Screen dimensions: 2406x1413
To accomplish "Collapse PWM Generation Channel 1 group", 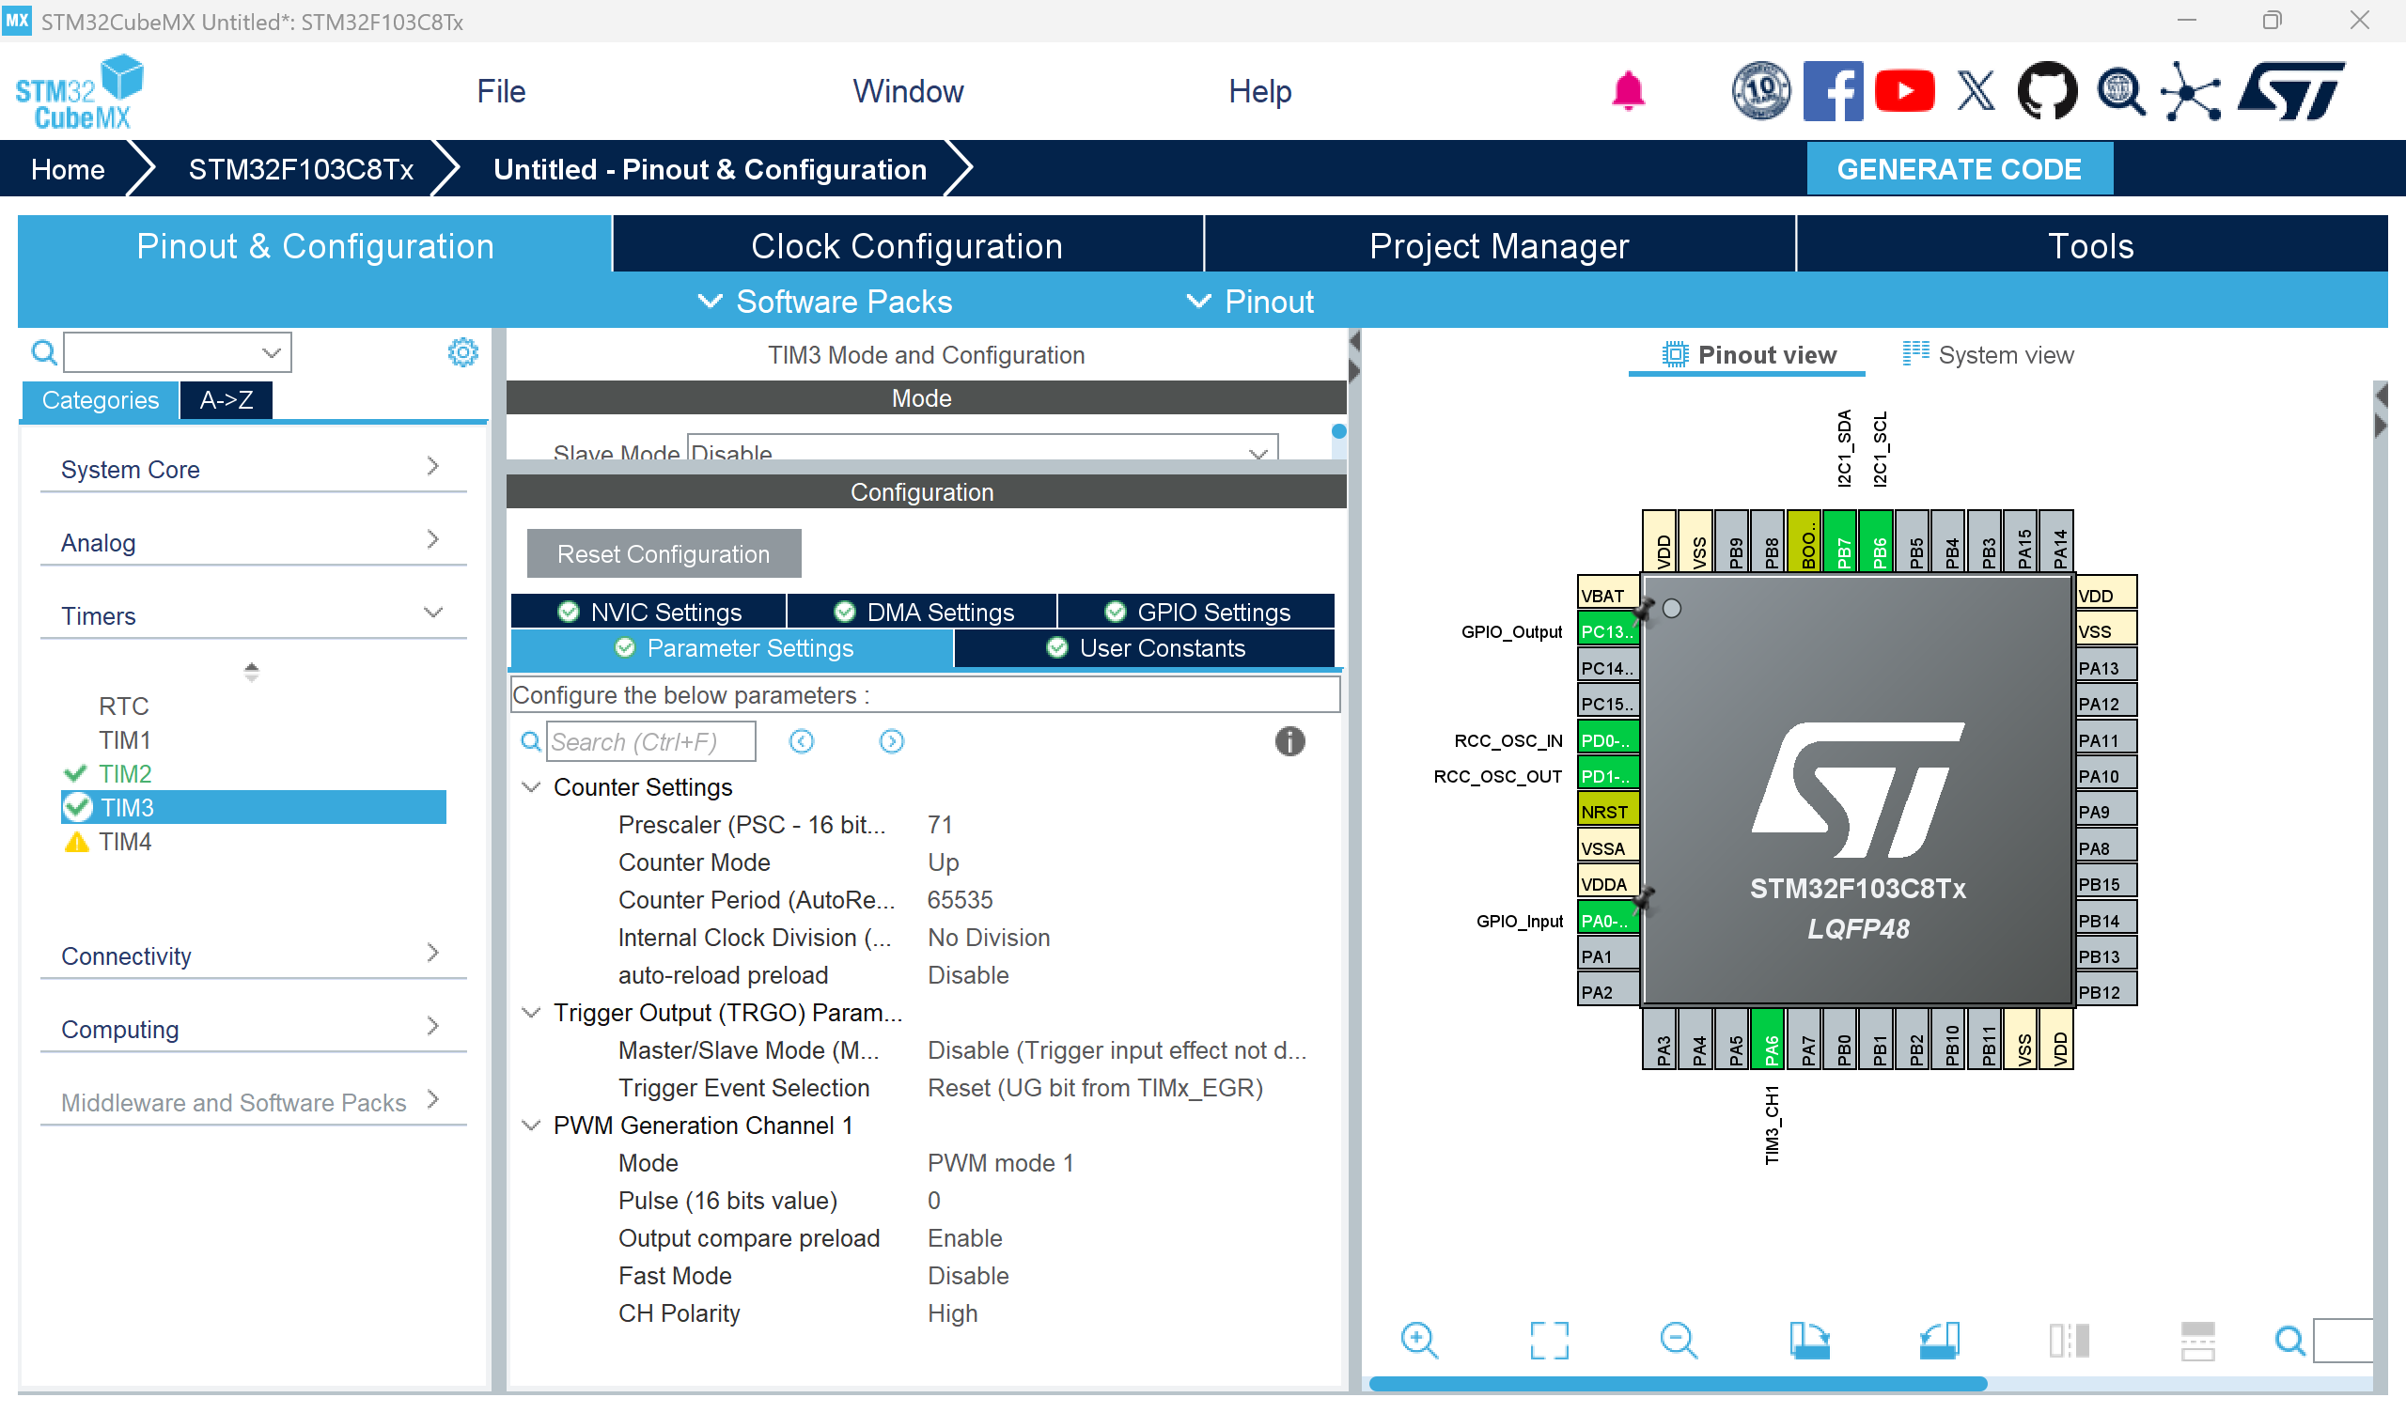I will (x=531, y=1125).
